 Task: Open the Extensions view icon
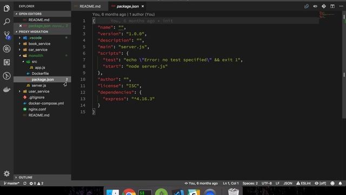[x=6, y=62]
